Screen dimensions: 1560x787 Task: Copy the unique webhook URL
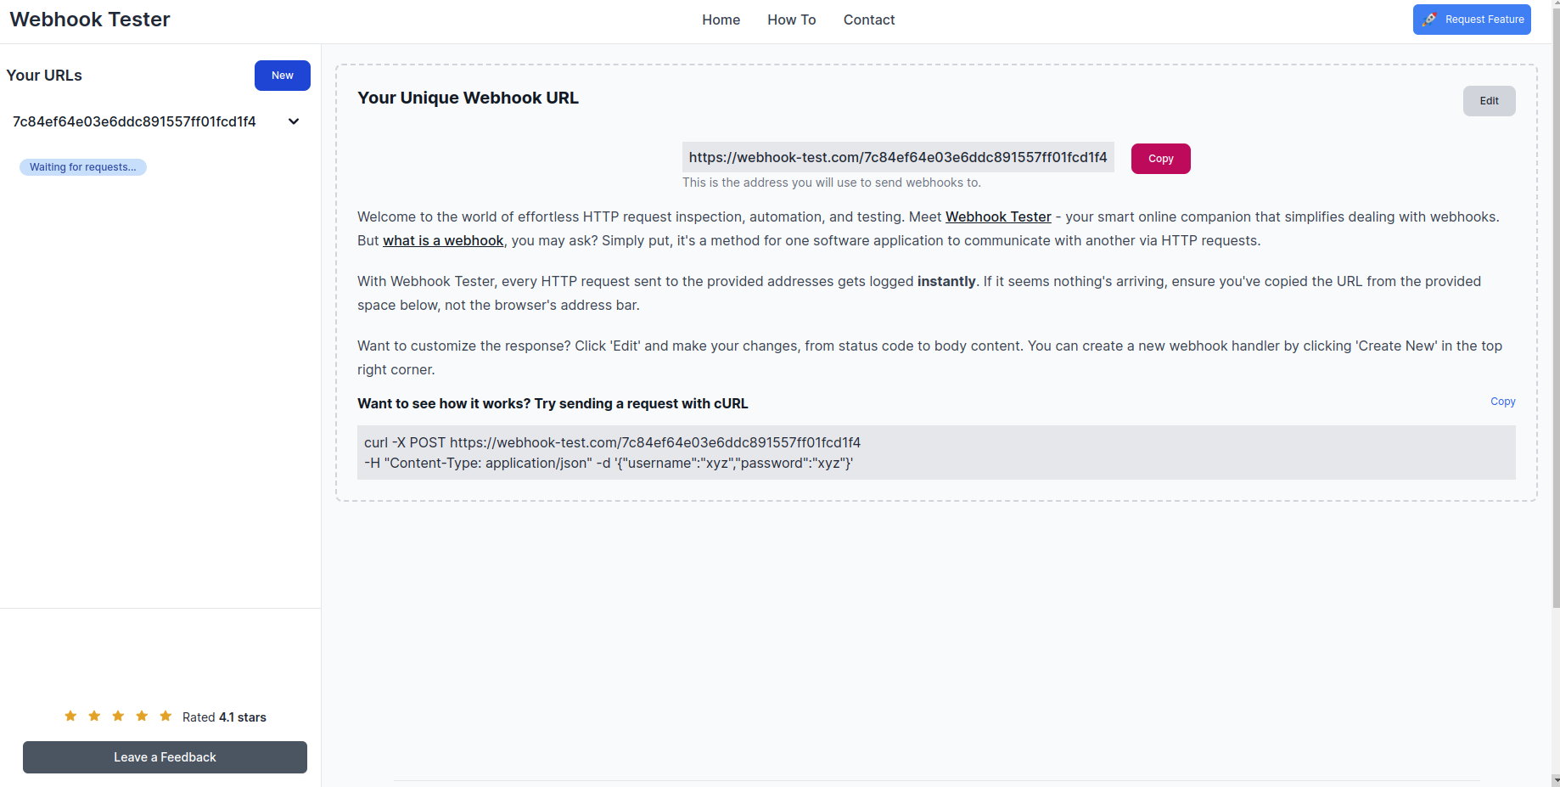[x=1160, y=159]
